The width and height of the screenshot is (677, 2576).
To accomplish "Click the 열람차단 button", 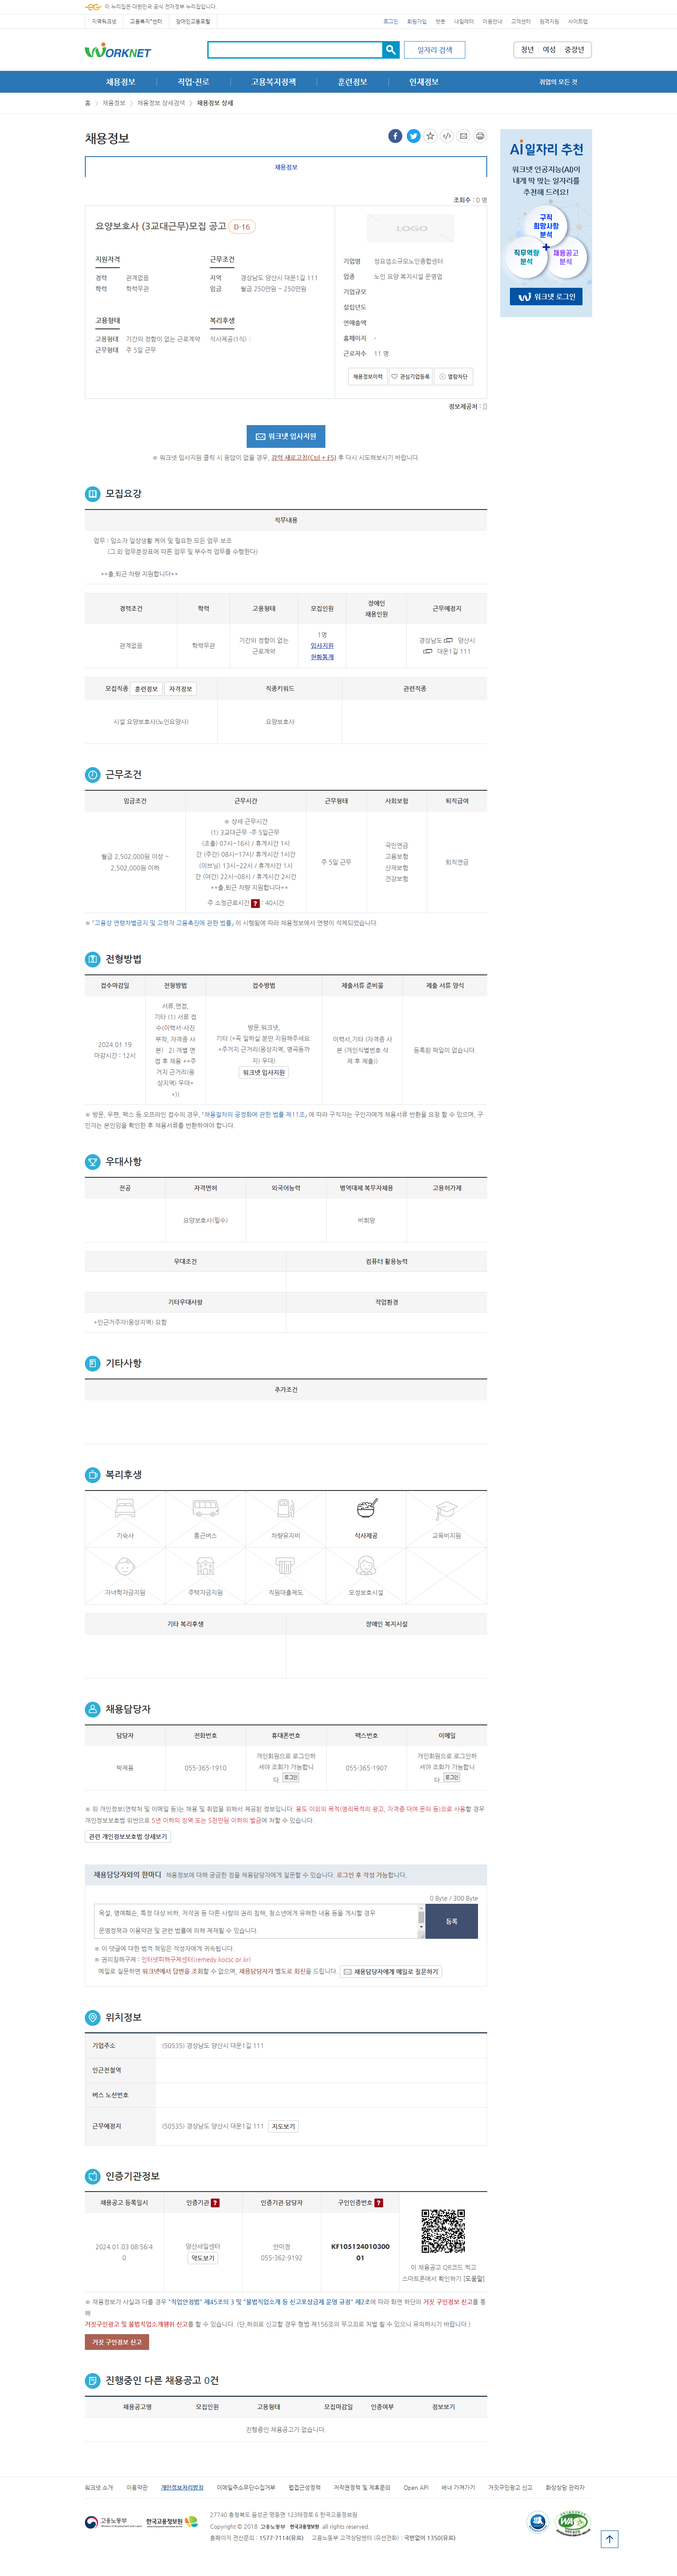I will coord(453,377).
